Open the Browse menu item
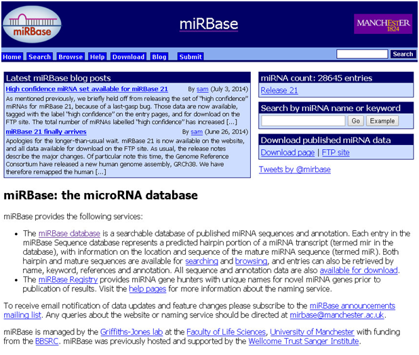Image resolution: width=419 pixels, height=355 pixels. coord(71,57)
